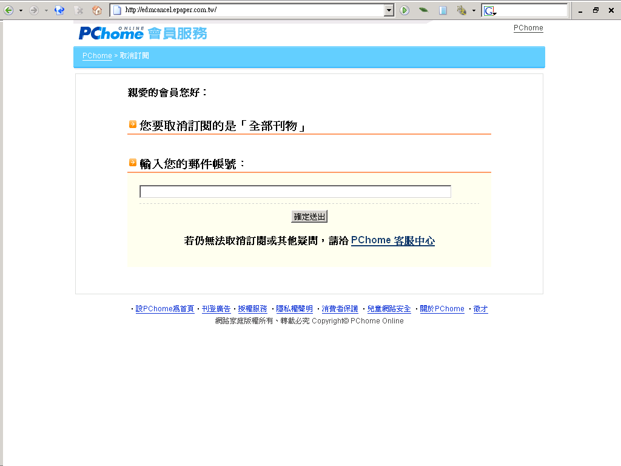Viewport: 621px width, 466px height.
Task: Click the 授權服務 footer link
Action: (x=253, y=309)
